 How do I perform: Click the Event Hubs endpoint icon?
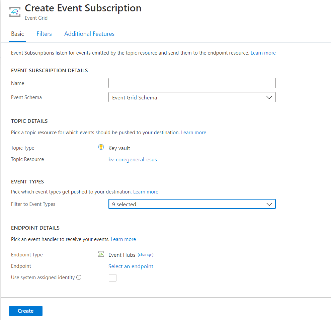pos(101,254)
